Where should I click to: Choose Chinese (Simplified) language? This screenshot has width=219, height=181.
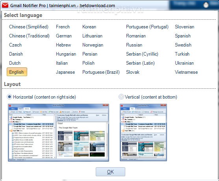pos(29,27)
